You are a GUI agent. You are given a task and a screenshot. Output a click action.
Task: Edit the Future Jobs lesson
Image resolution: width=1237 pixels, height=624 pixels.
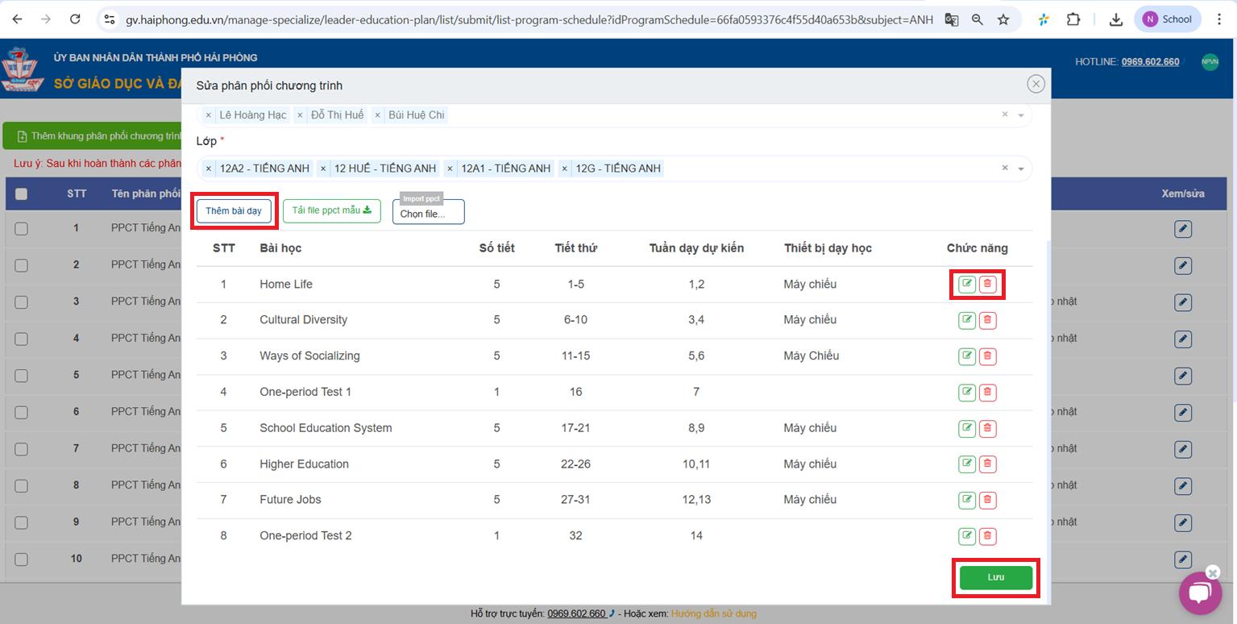966,500
